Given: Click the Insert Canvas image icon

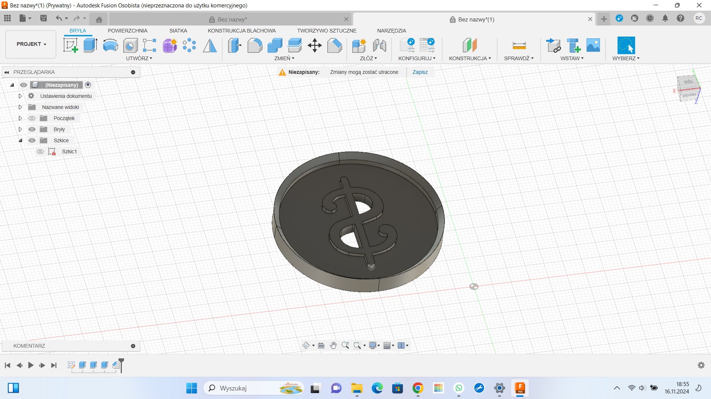Looking at the screenshot, I should pos(593,45).
